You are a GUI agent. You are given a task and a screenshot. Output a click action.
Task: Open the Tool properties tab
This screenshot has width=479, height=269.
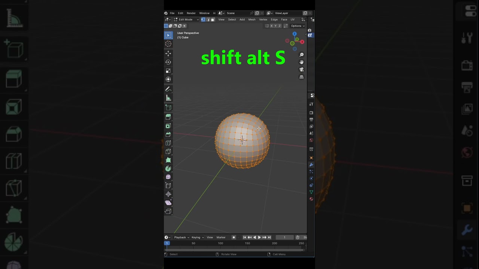311,104
